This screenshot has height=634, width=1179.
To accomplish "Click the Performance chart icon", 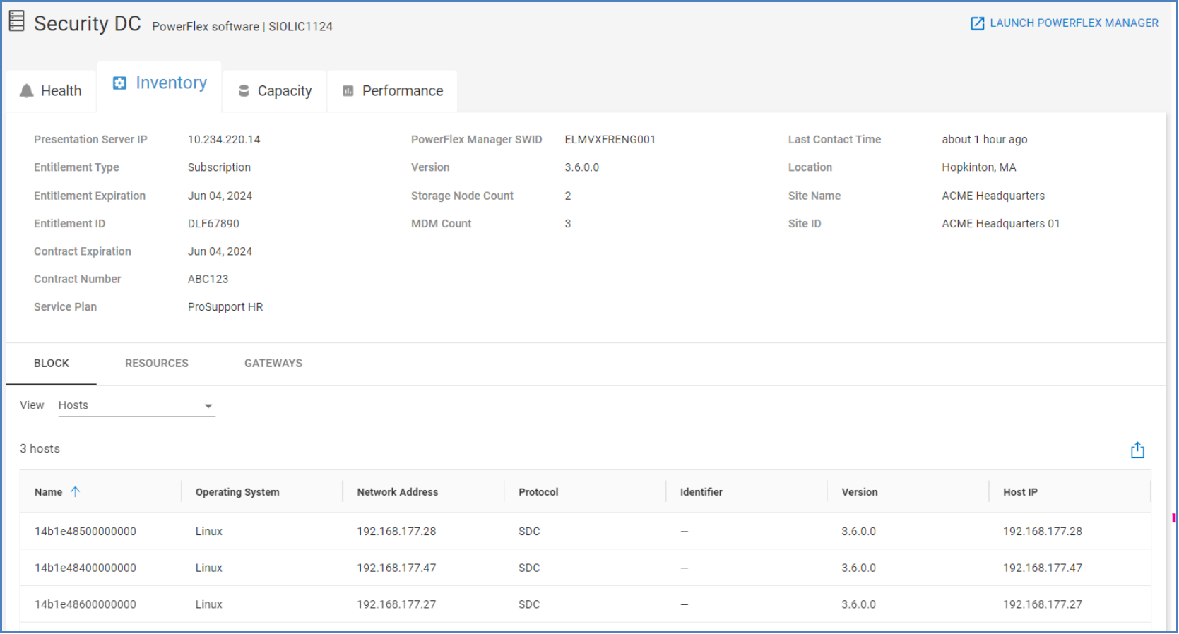I will tap(348, 91).
